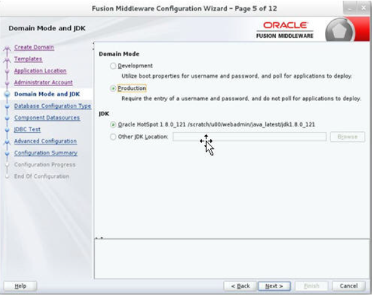Click the Advanced Configuration step marker icon
The height and width of the screenshot is (295, 372).
tap(7, 142)
